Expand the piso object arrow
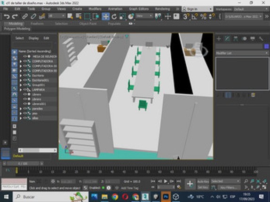This screenshot has width=270, height=202. click(x=21, y=113)
